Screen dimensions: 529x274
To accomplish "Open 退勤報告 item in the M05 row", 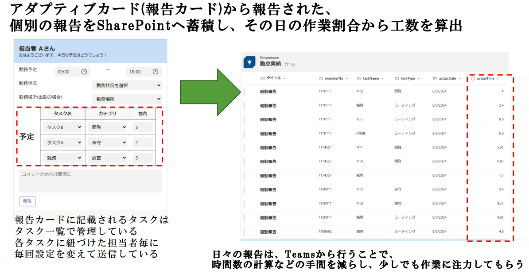I will [268, 189].
